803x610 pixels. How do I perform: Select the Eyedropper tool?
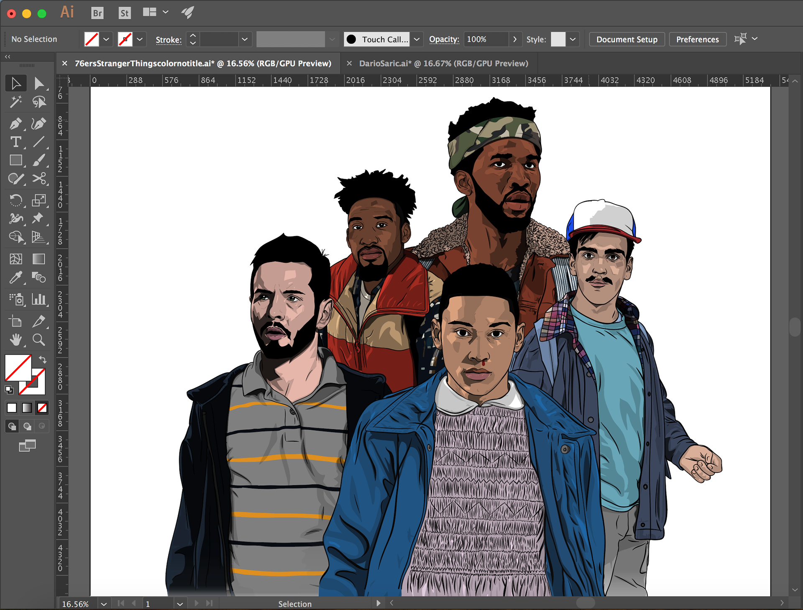pos(16,277)
